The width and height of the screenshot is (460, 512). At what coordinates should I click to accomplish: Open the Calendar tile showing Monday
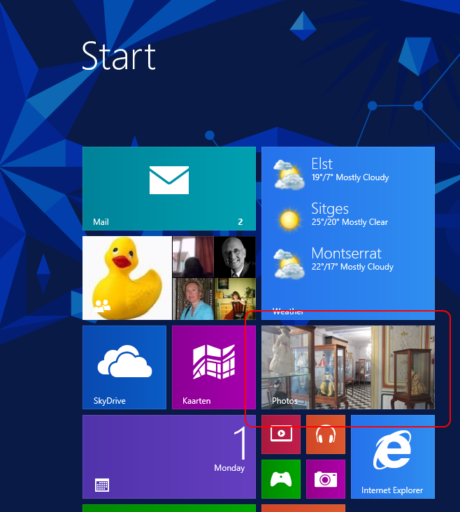[168, 456]
